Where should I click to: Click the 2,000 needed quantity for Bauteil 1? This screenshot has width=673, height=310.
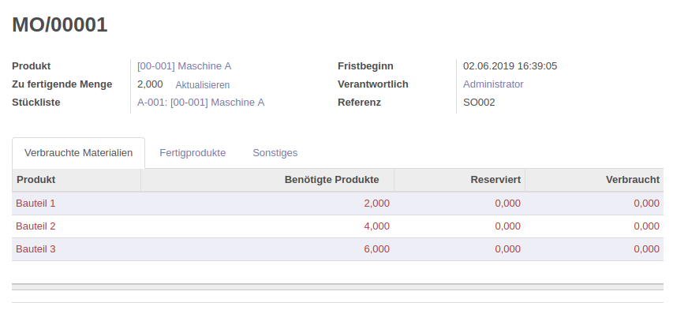377,204
